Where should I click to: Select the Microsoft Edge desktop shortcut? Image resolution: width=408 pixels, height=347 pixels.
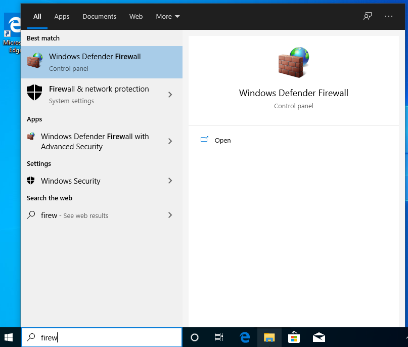[x=12, y=33]
